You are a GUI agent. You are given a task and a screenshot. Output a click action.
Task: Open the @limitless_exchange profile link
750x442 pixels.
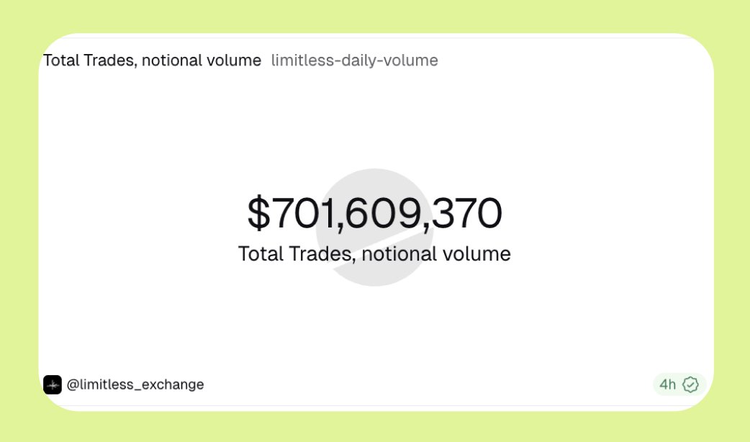(135, 384)
